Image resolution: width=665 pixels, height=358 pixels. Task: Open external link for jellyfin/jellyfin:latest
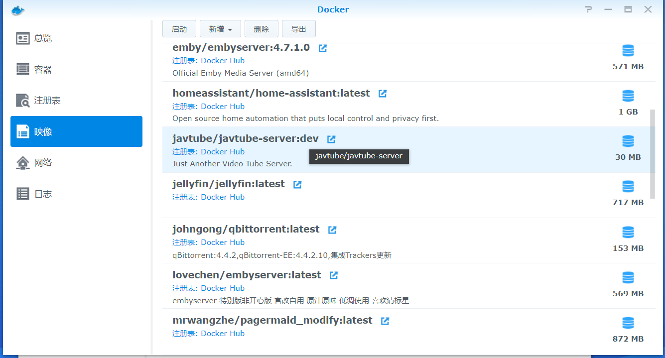pyautogui.click(x=297, y=185)
